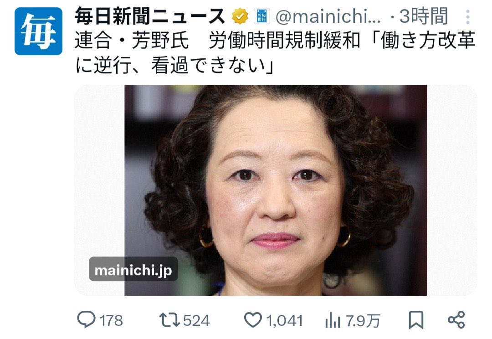Click the 3時間 timestamp

tap(423, 16)
